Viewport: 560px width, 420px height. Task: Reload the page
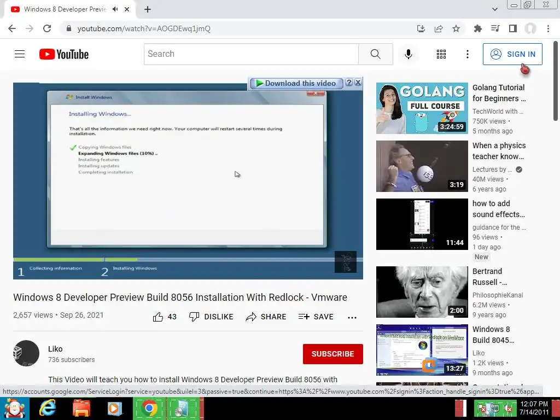[47, 28]
